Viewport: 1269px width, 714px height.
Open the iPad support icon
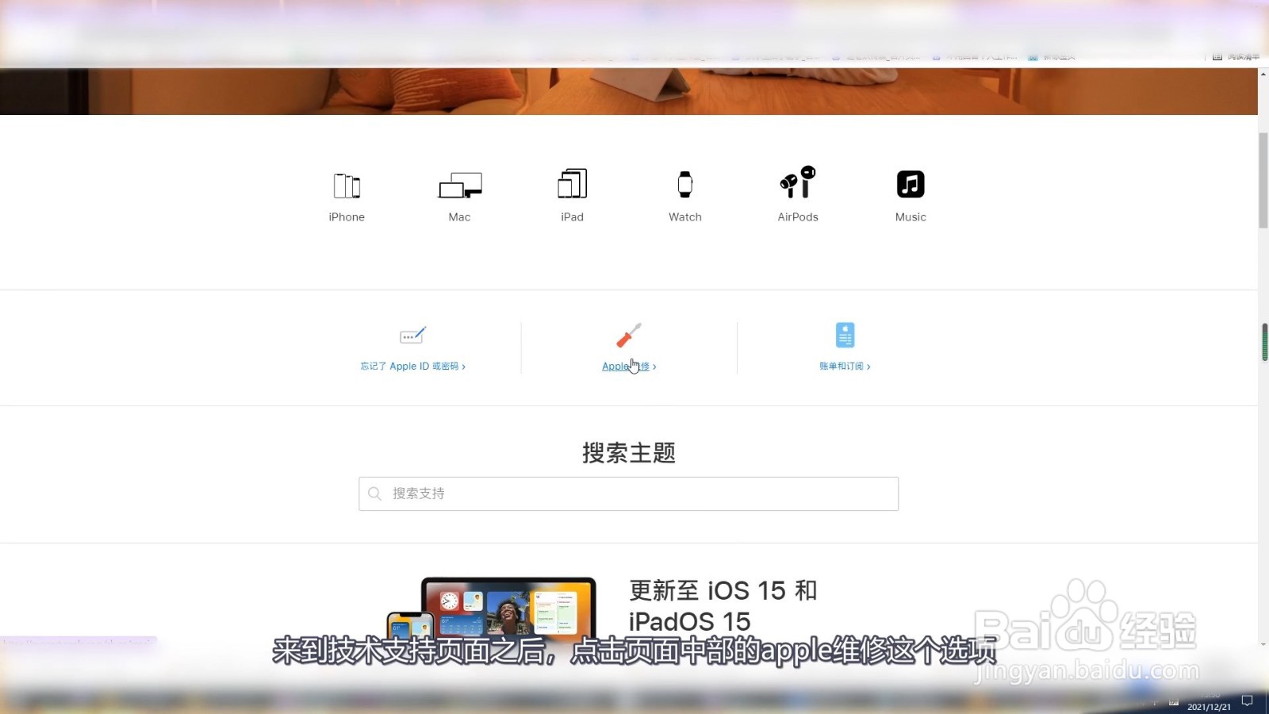(x=572, y=184)
